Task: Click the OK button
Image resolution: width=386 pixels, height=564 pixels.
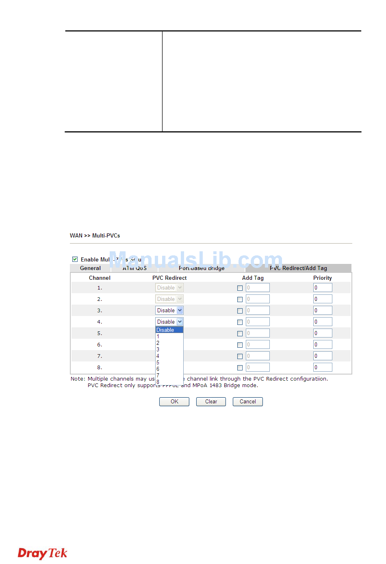Action: coord(174,402)
